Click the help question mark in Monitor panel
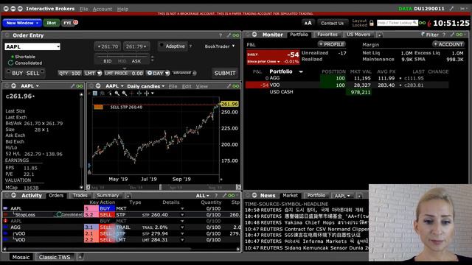The height and width of the screenshot is (265, 472). [x=444, y=35]
